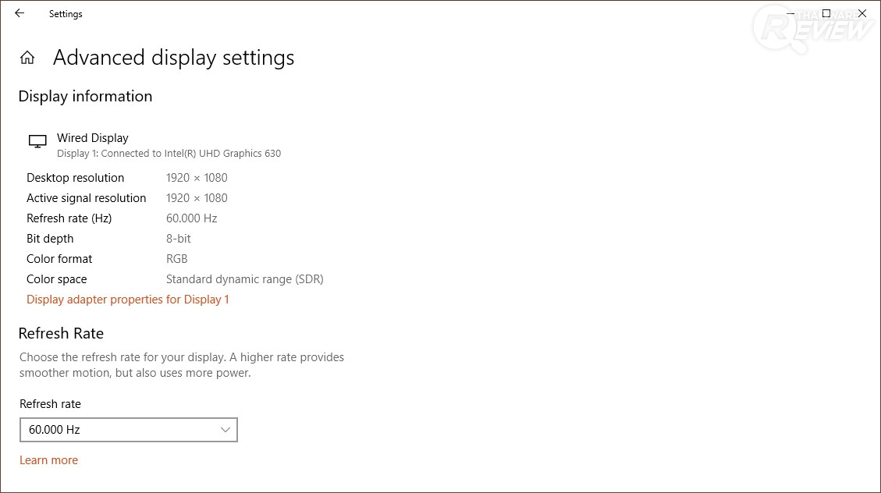This screenshot has width=881, height=493.
Task: Open Display adapter properties for Display 1
Action: (128, 300)
